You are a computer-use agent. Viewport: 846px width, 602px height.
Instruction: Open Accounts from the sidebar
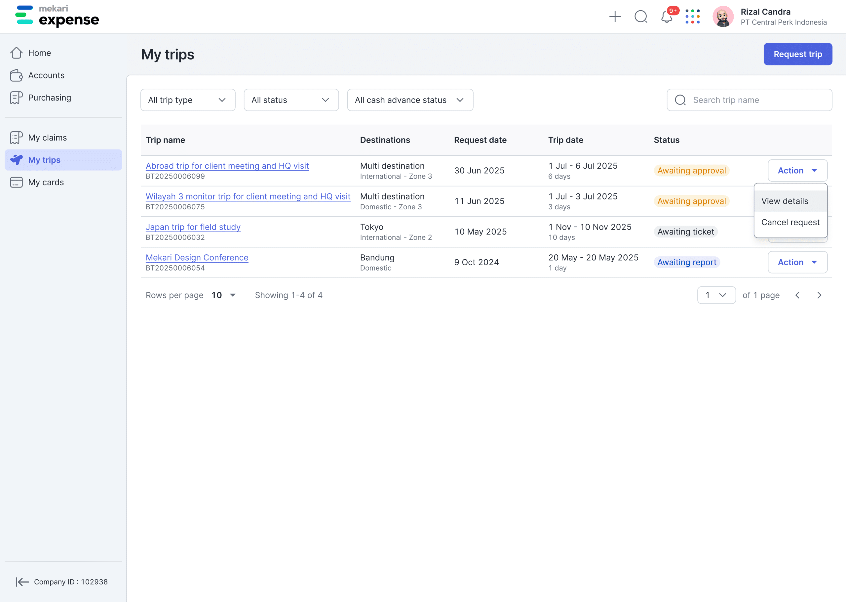point(46,75)
